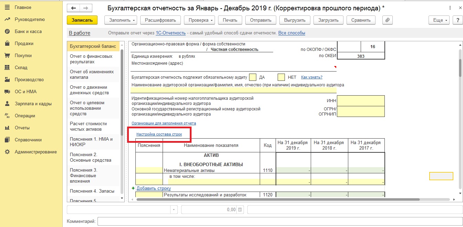Click the ИНН auditor field
463x227 pixels.
click(361, 101)
